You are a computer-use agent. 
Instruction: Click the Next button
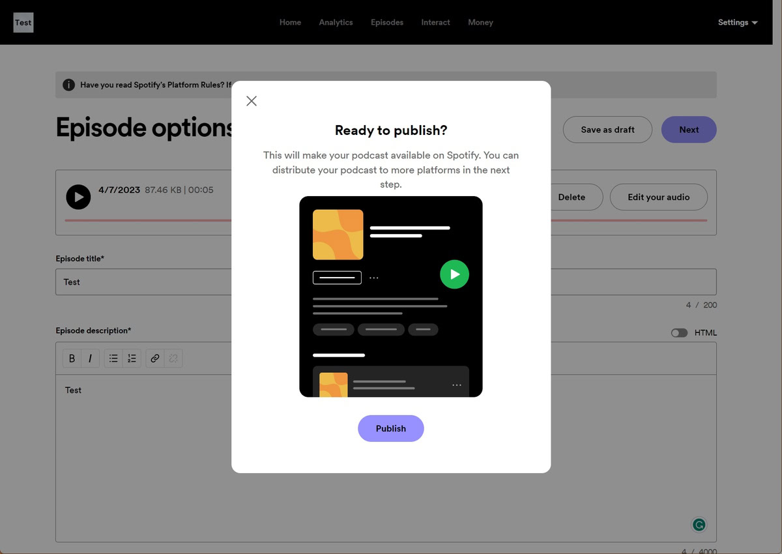pyautogui.click(x=689, y=130)
